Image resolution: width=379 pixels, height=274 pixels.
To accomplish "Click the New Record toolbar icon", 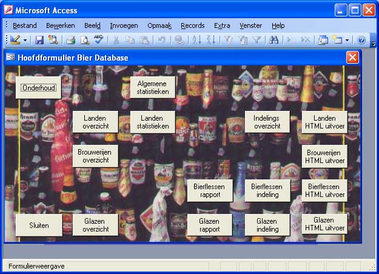I will [x=291, y=40].
